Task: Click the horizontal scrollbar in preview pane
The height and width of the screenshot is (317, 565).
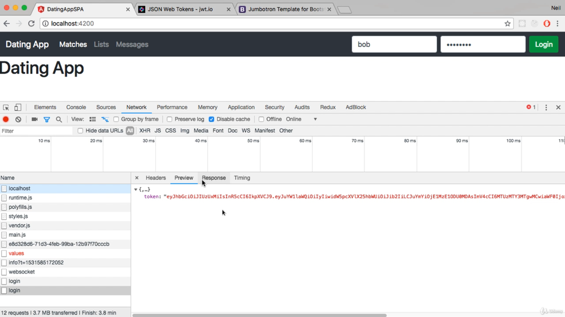Action: [x=259, y=315]
